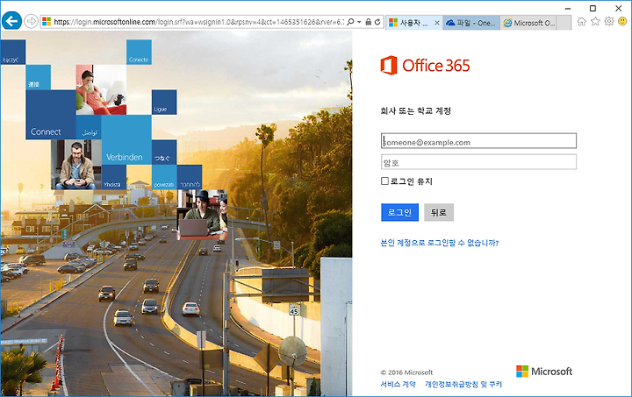
Task: Click the blue 로그인 button
Action: [x=399, y=212]
